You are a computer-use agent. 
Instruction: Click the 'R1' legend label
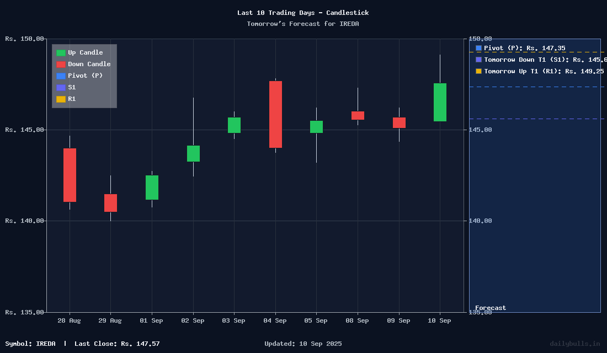(x=72, y=99)
